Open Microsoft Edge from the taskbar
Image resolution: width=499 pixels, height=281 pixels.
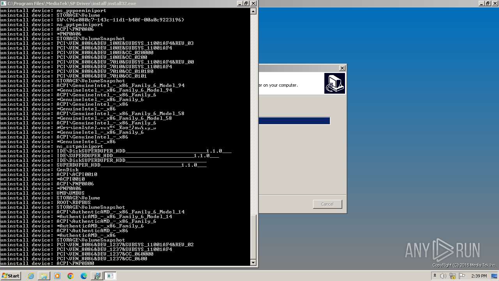[x=84, y=276]
